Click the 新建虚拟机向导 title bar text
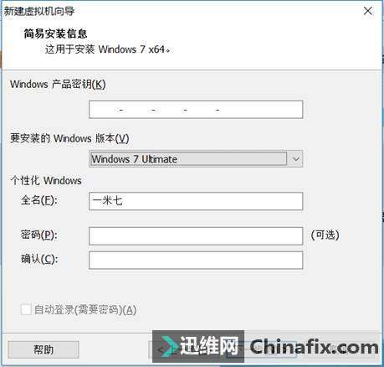 (x=39, y=11)
